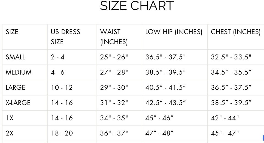Select the 10 - 12 dress size cell
Image resolution: width=264 pixels, height=143 pixels.
pyautogui.click(x=62, y=88)
